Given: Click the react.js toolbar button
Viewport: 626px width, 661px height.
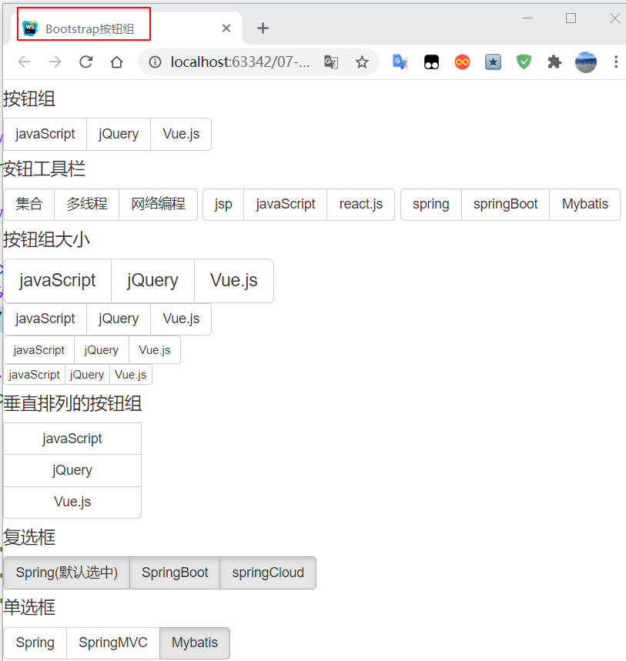Looking at the screenshot, I should tap(361, 205).
